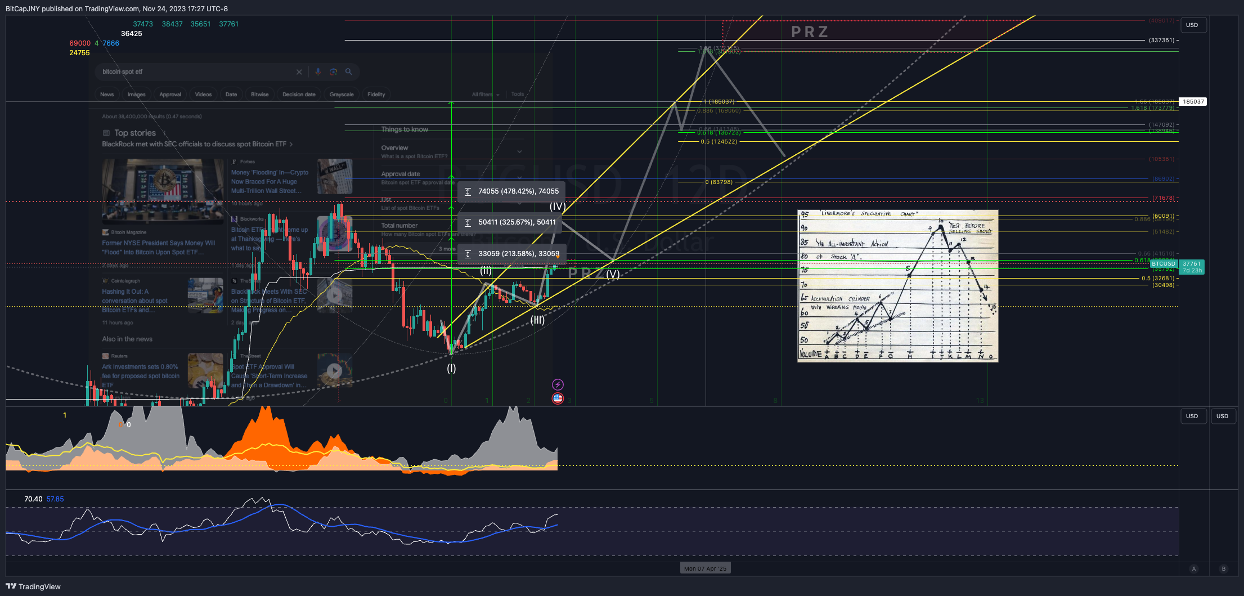Open the left USD dropdown beside the volume pane
Image resolution: width=1244 pixels, height=596 pixels.
point(1192,416)
